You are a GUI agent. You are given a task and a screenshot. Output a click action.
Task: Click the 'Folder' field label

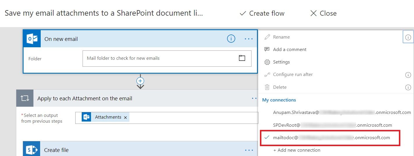click(x=35, y=59)
